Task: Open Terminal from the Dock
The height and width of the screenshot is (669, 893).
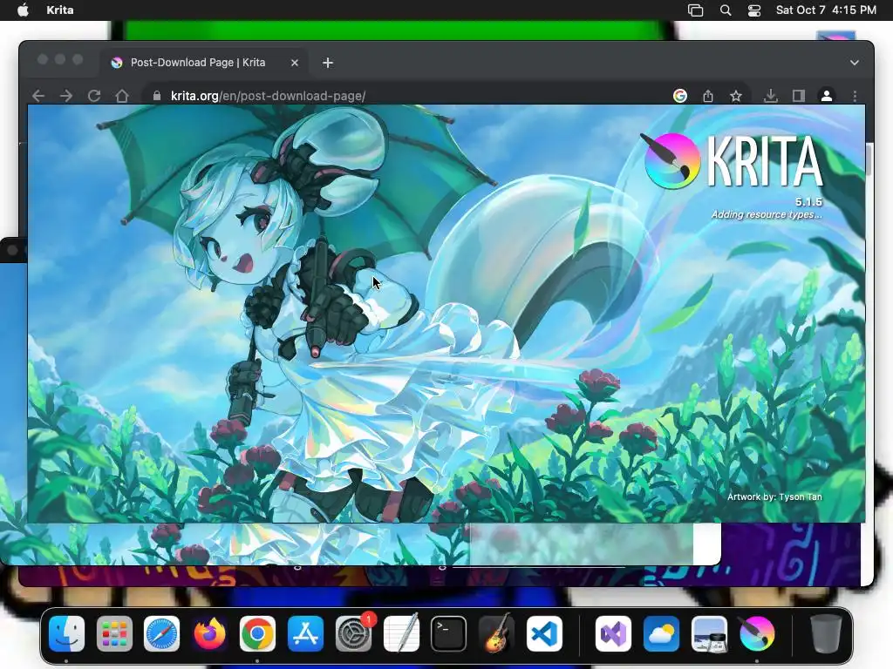Action: [x=449, y=634]
